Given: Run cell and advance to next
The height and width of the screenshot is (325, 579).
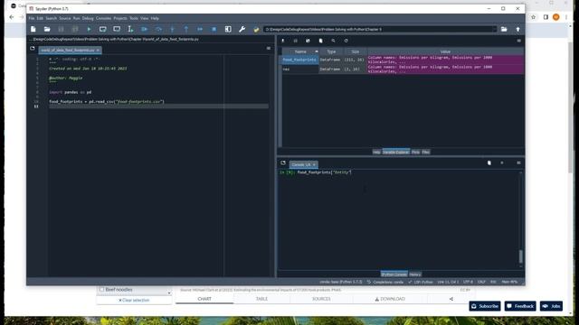Looking at the screenshot, I should click(x=117, y=29).
